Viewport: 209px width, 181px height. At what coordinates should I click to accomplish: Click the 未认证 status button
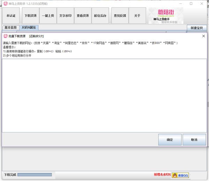11,16
